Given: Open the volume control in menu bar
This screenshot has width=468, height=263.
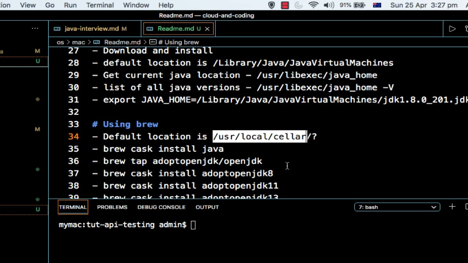Looking at the screenshot, I should pos(329,5).
